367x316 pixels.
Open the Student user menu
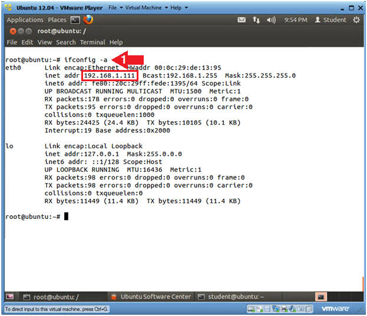click(x=330, y=20)
